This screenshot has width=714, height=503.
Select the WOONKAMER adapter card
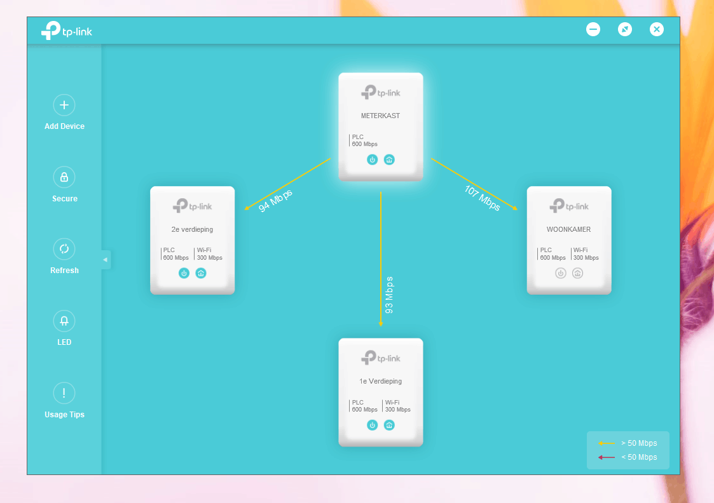click(569, 240)
